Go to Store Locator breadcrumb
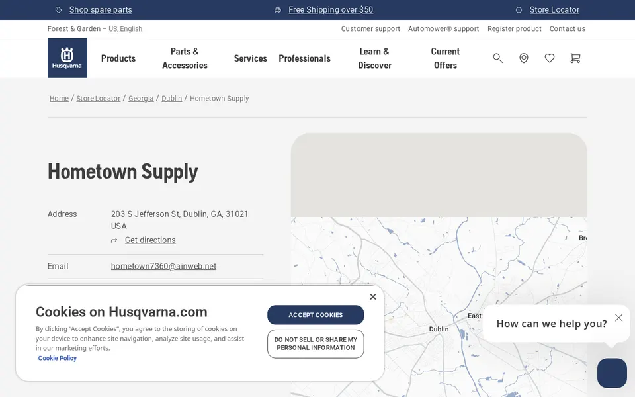 pyautogui.click(x=99, y=99)
